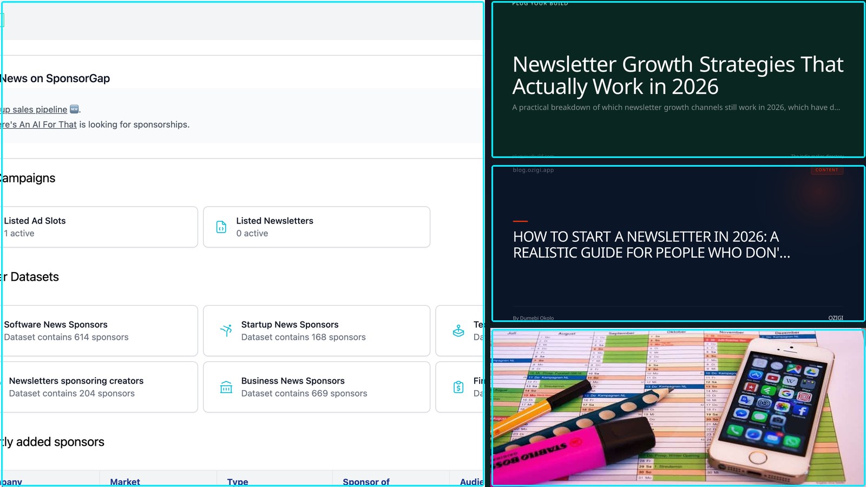Image resolution: width=866 pixels, height=487 pixels.
Task: Click 'Dataset contains 204 sponsors' text
Action: pos(72,393)
